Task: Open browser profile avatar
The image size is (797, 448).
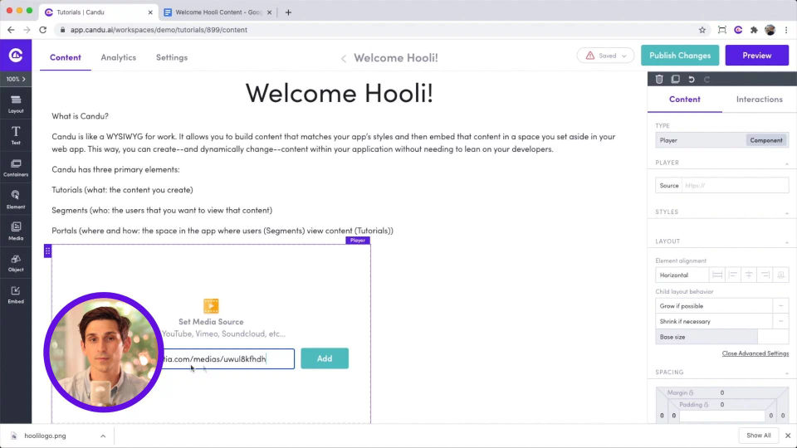Action: coord(770,30)
